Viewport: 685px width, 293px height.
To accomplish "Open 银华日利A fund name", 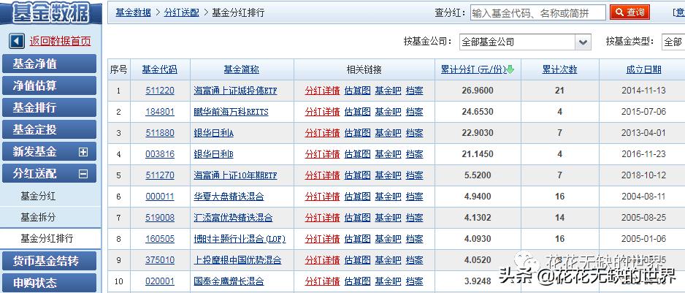I will pos(214,132).
